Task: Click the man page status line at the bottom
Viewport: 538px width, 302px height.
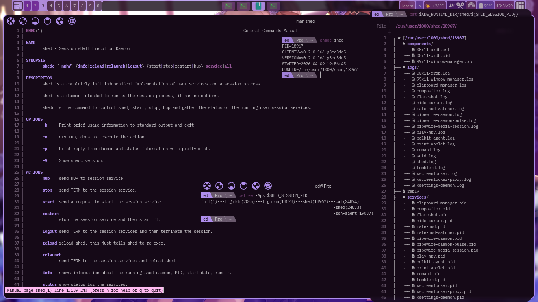Action: pos(84,290)
